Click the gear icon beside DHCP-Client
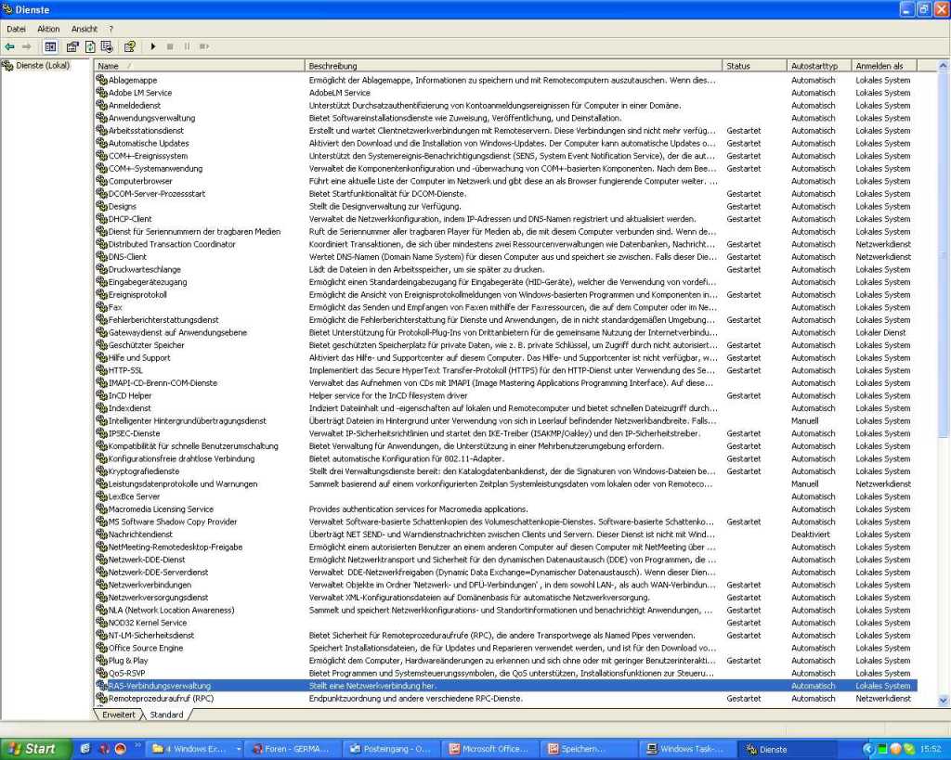This screenshot has width=951, height=760. tap(101, 218)
